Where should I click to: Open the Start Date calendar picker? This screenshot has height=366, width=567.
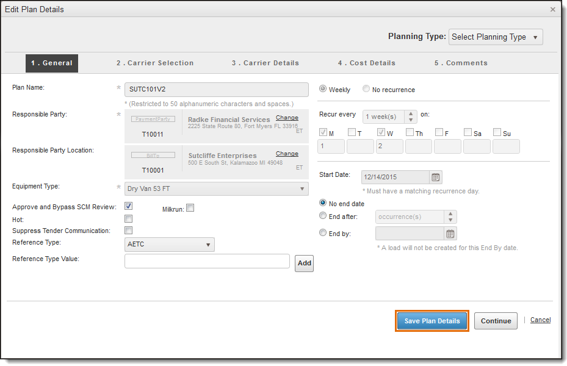[x=436, y=178]
